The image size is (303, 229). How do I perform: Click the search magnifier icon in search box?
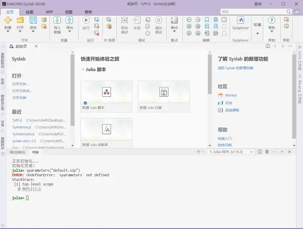(x=289, y=12)
